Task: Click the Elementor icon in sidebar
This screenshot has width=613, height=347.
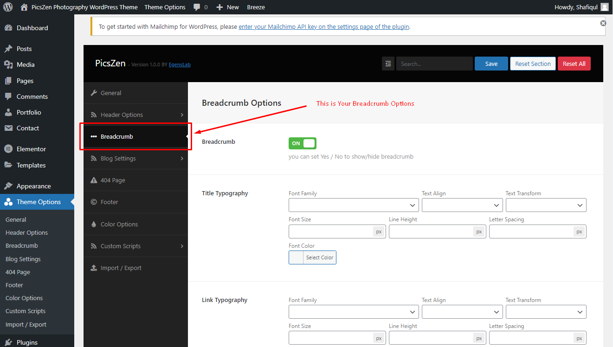Action: pos(8,149)
